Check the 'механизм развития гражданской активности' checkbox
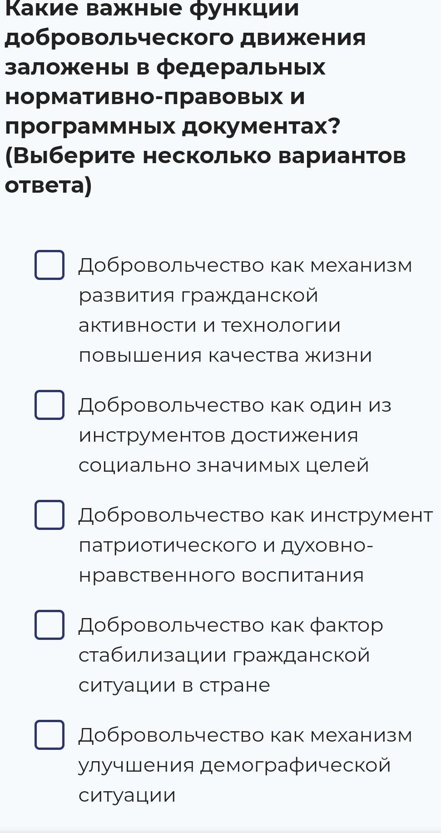The image size is (441, 833). click(x=49, y=265)
